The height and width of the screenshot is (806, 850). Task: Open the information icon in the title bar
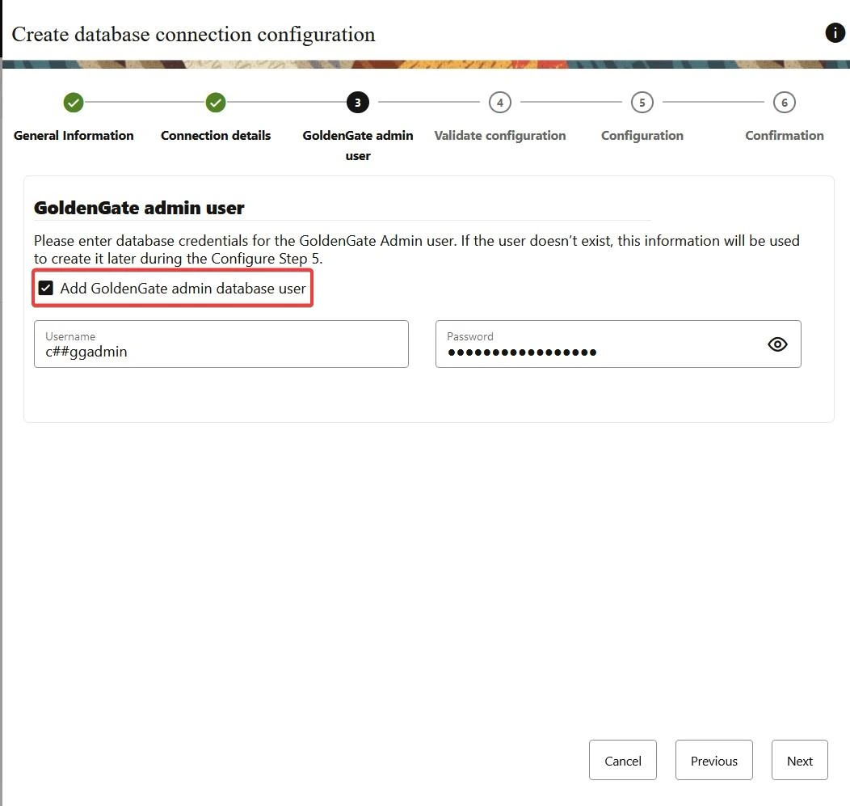click(835, 33)
